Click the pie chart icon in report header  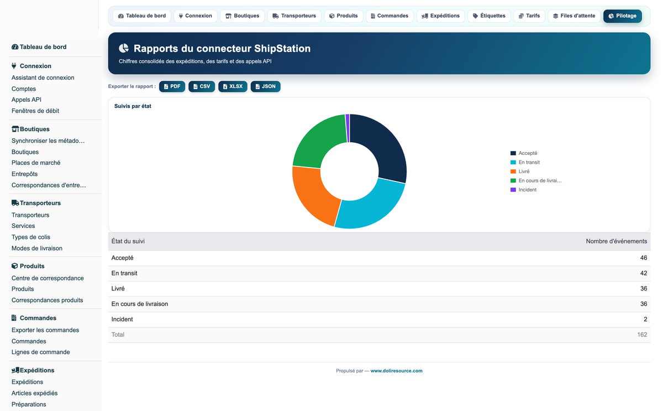[x=124, y=49]
